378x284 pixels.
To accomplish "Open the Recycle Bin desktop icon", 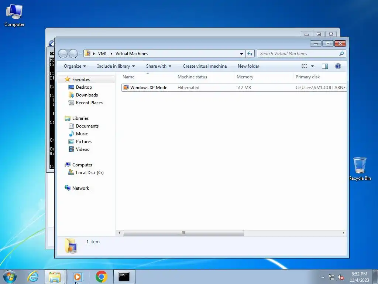I will (360, 169).
